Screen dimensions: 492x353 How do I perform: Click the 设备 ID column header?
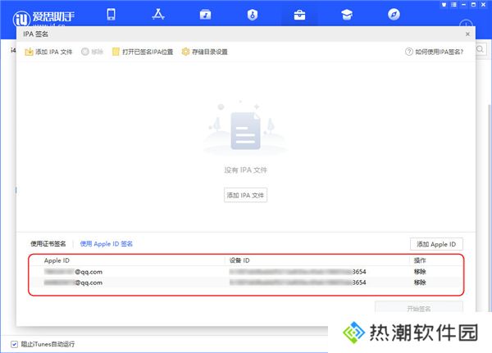(239, 260)
